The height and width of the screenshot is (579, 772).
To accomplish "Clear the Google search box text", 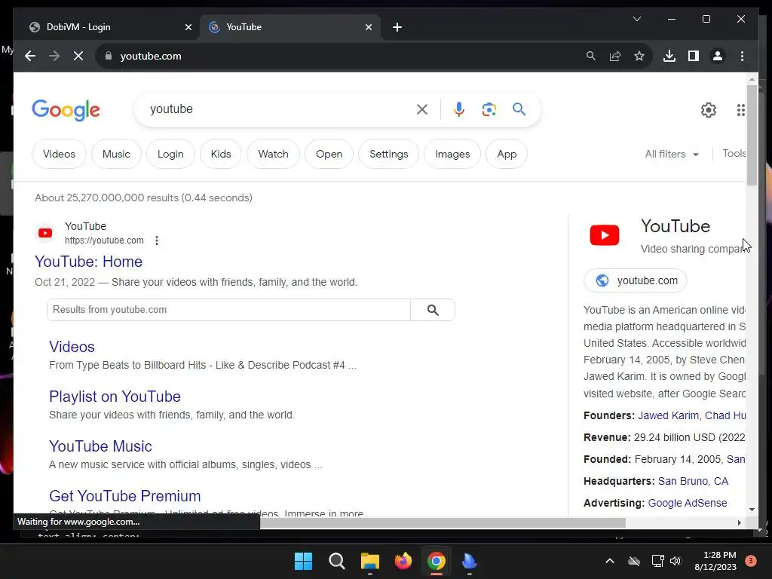I will point(422,109).
